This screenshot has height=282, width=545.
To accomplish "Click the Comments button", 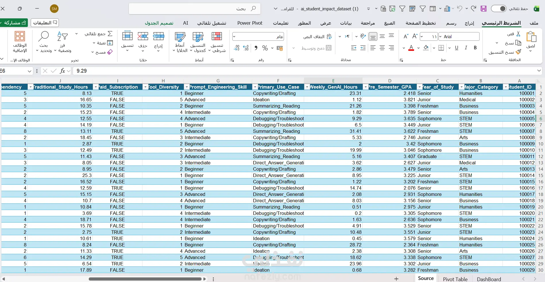I will coord(45,22).
